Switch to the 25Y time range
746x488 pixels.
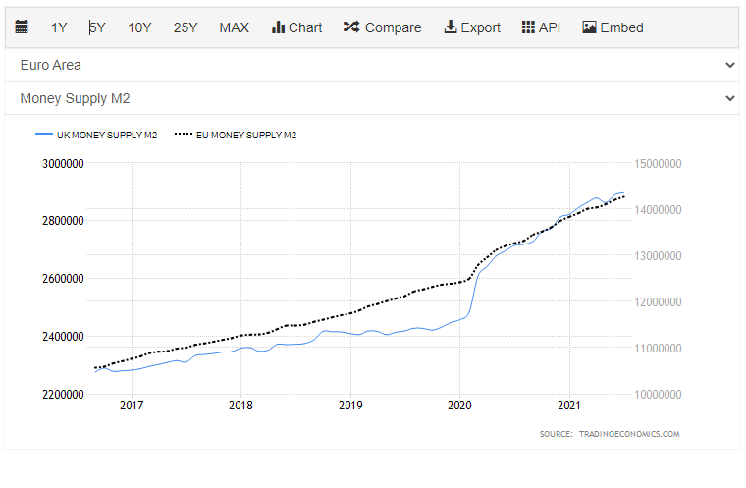click(x=186, y=27)
